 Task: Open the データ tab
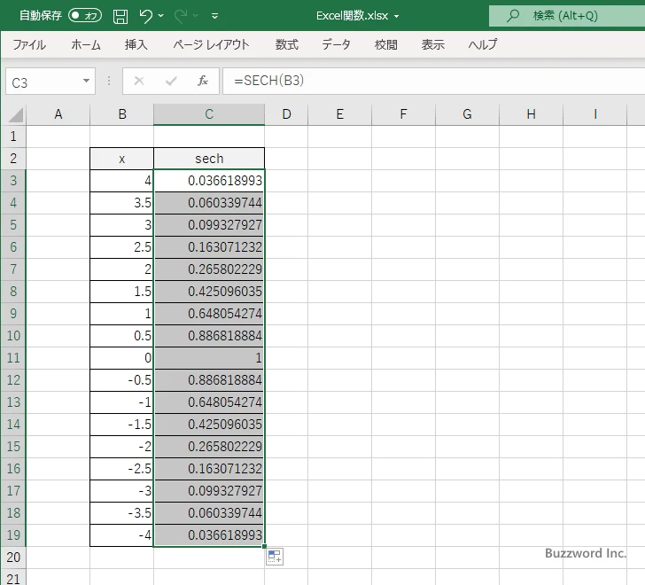tap(336, 44)
